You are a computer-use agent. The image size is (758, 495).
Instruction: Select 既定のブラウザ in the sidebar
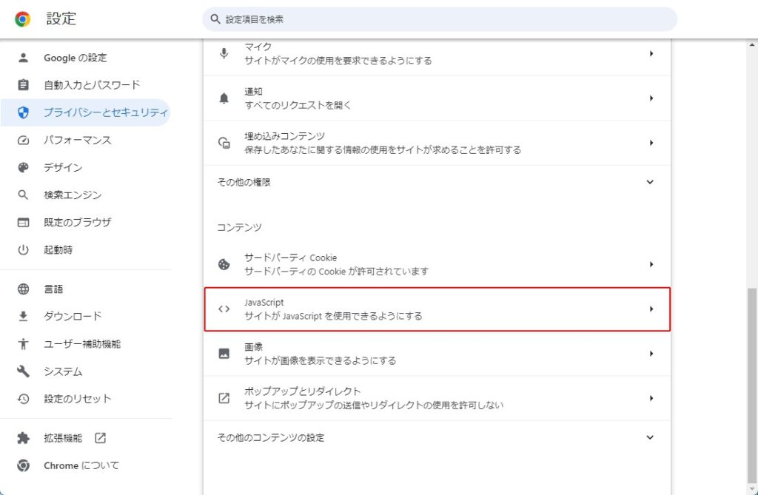77,222
